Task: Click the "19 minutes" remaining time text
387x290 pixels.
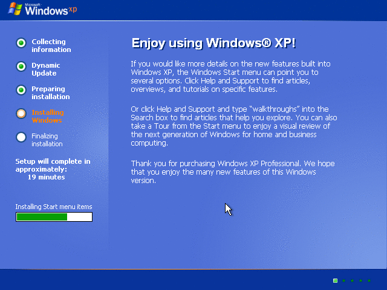Action: [x=47, y=177]
